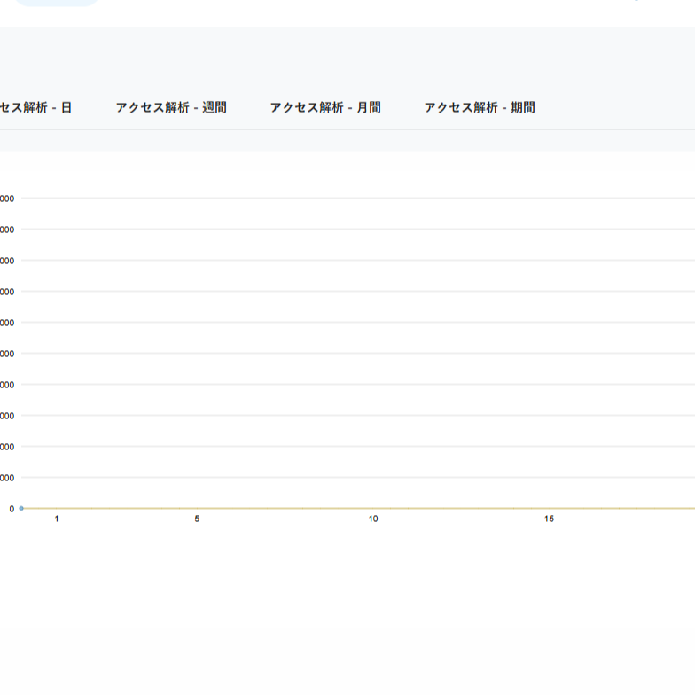The width and height of the screenshot is (695, 695).
Task: Select the アクセス解析 - 期間 tab
Action: pos(480,108)
